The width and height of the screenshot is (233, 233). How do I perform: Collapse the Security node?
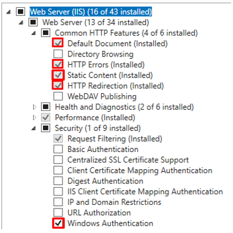(34, 128)
